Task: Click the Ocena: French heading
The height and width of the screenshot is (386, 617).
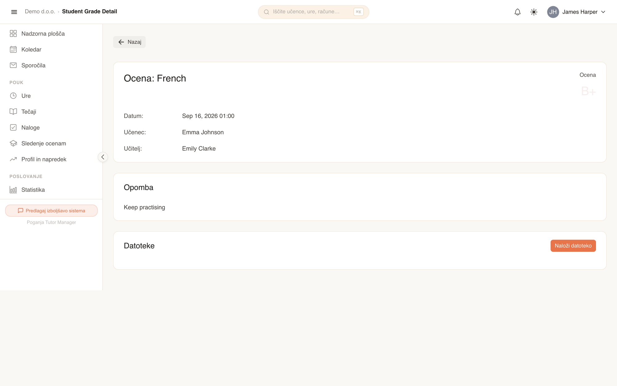Action: [x=155, y=78]
